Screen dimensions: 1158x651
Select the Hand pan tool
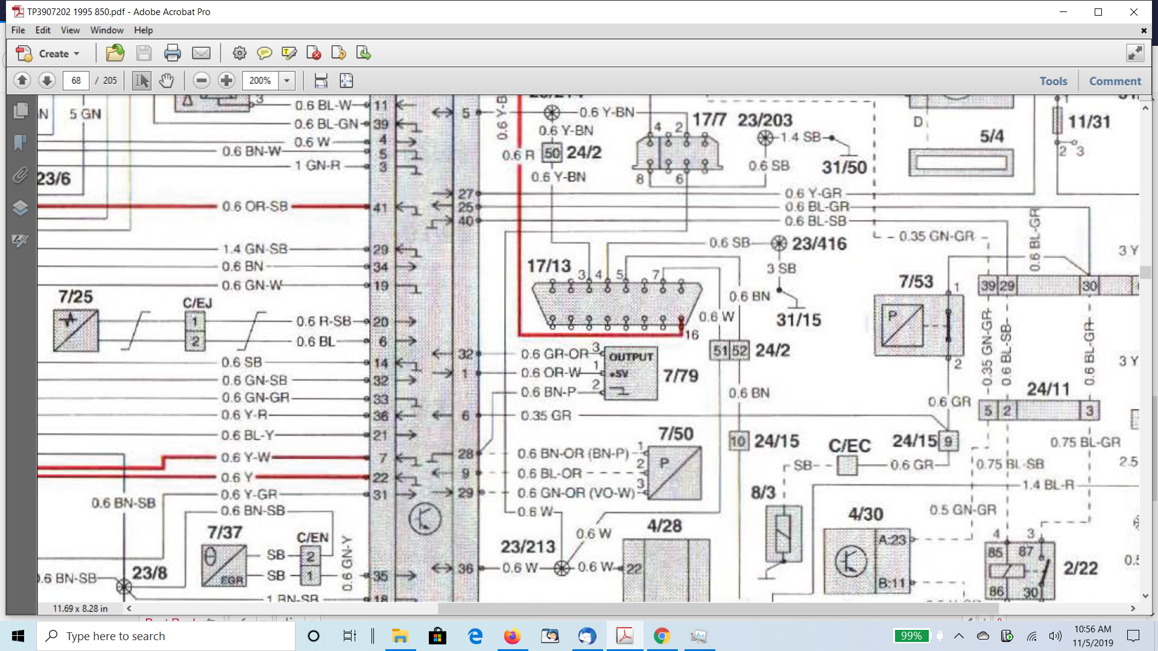(x=166, y=80)
